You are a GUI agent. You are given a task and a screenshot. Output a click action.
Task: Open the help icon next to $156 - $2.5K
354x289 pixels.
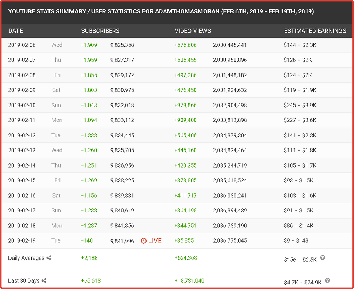322,257
